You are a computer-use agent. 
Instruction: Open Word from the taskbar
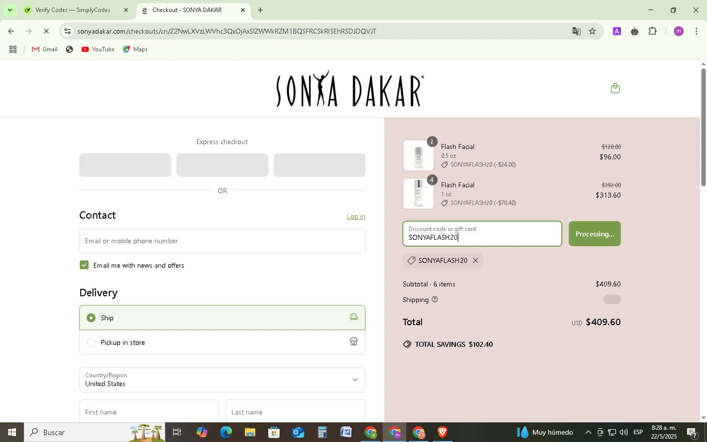[346, 432]
